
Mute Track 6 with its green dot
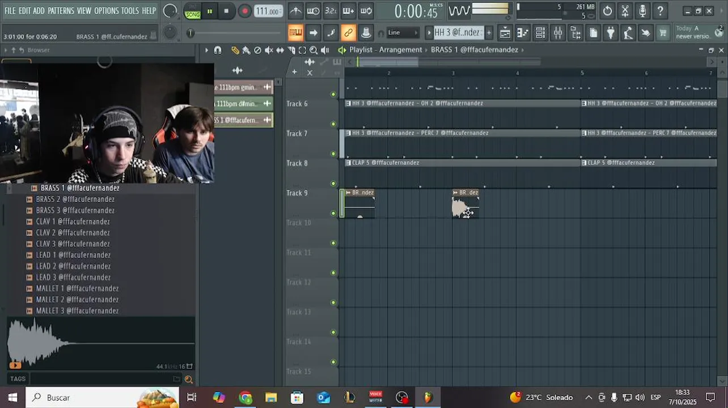(x=333, y=124)
